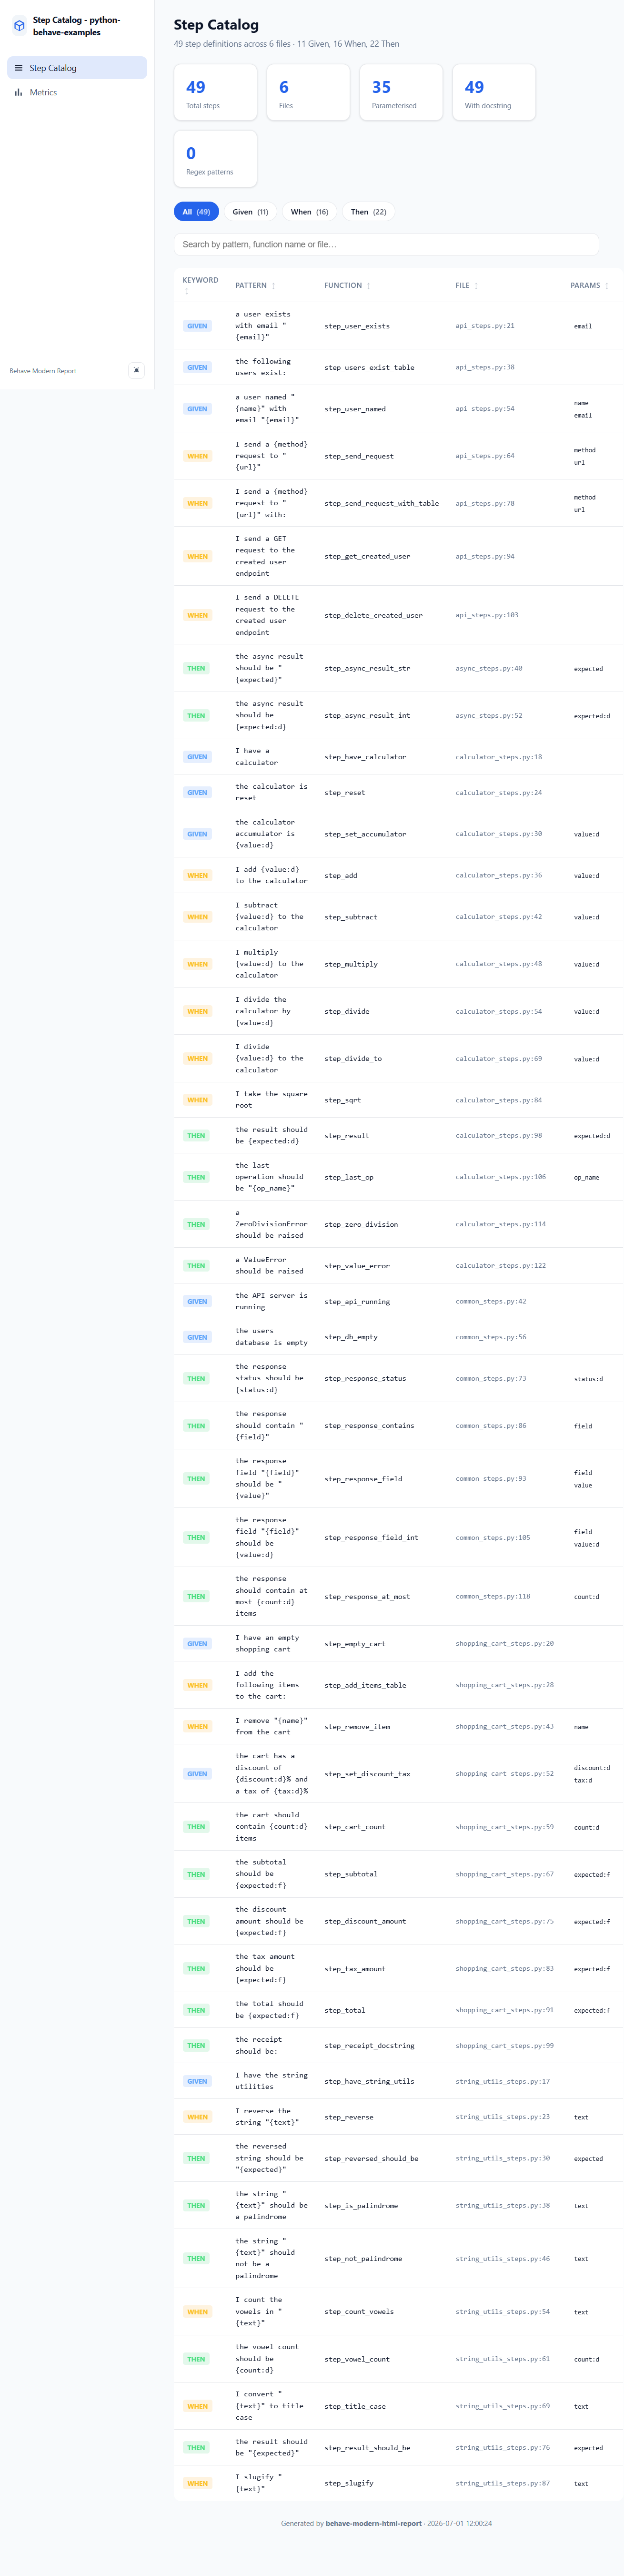Click step_users_exist_table function name
The height and width of the screenshot is (2576, 624).
369,367
